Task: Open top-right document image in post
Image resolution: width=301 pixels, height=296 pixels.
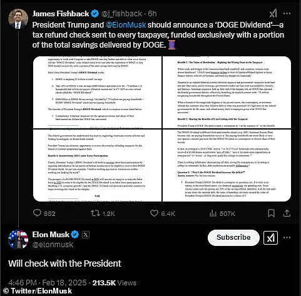Action: [227, 92]
